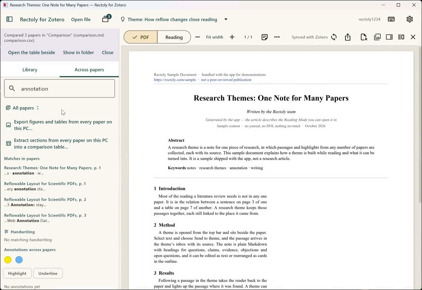Open the keyboard shortcuts icon
The image size is (422, 290).
[391, 19]
